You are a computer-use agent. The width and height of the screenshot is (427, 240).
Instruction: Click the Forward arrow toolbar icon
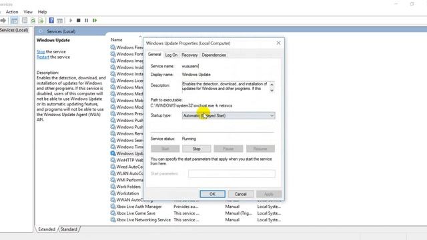click(x=3, y=21)
